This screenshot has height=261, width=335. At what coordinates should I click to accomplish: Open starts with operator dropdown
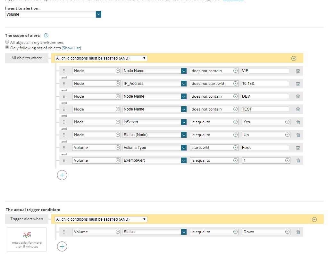click(x=214, y=148)
